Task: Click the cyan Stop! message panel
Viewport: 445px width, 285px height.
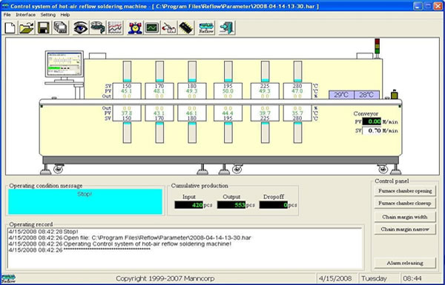Action: [x=85, y=201]
